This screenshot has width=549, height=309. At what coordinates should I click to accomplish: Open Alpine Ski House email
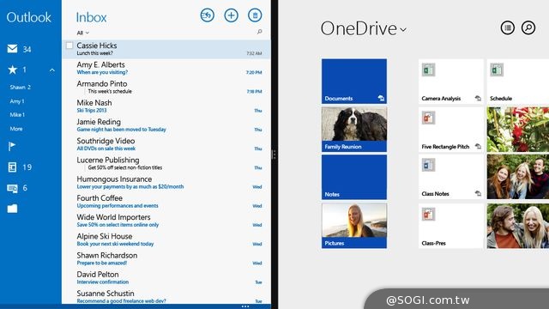pyautogui.click(x=166, y=239)
